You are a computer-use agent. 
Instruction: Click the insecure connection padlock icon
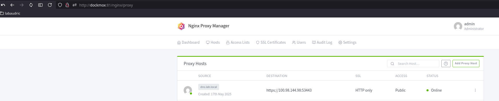pos(67,5)
